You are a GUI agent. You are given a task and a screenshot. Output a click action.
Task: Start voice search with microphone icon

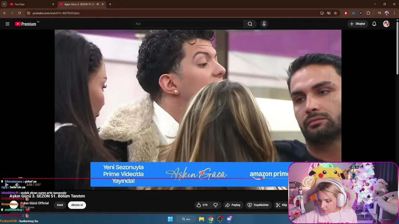[264, 24]
